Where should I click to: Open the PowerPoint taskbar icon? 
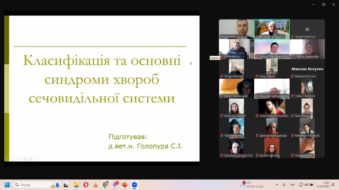(124, 185)
